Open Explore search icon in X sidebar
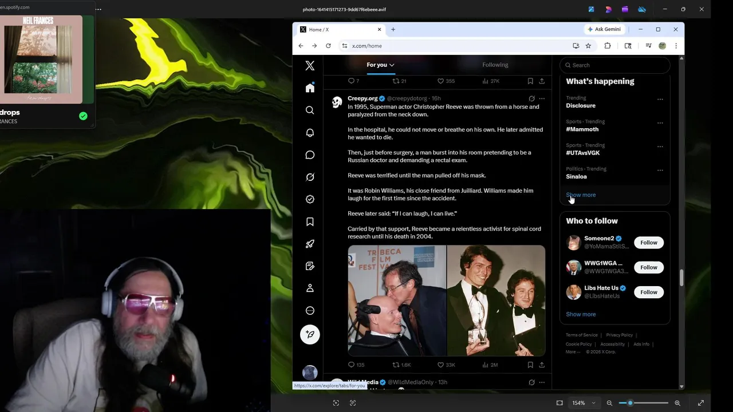 (310, 110)
